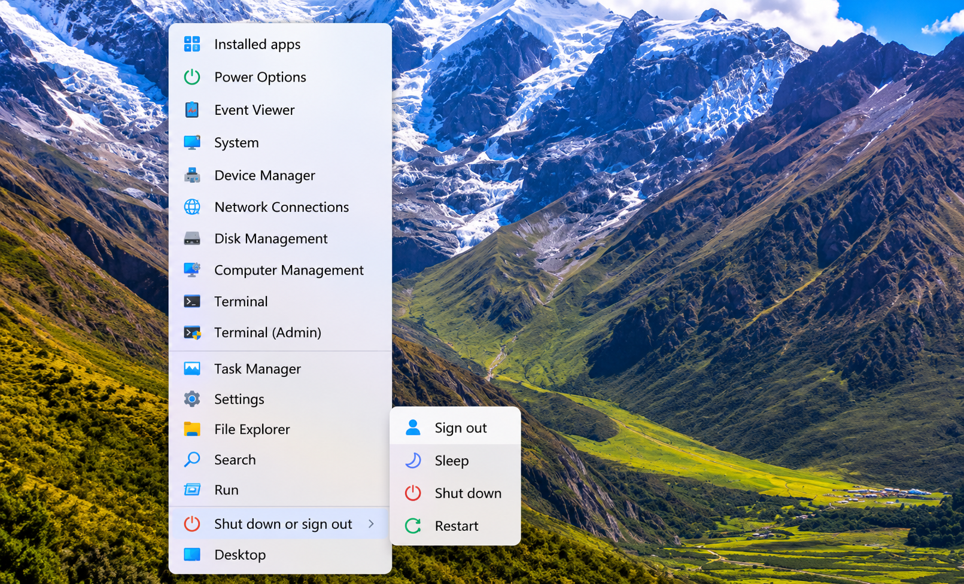Expand the Shut down or sign out chevron
The width and height of the screenshot is (964, 584).
coord(371,524)
